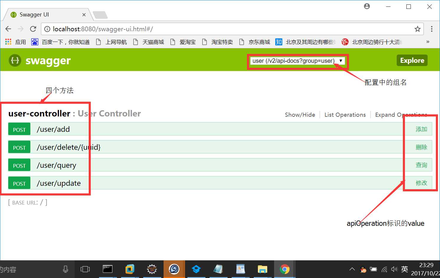Viewport: 440px width, 278px height.
Task: Open the 百度一下 bookmark
Action: tap(60, 42)
